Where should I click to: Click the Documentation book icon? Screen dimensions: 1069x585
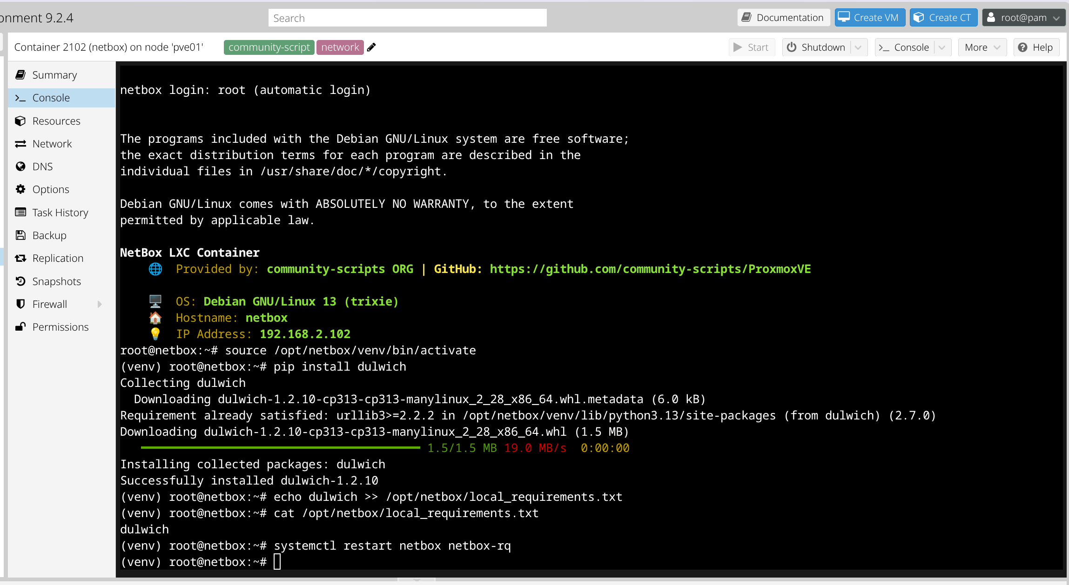pos(746,18)
